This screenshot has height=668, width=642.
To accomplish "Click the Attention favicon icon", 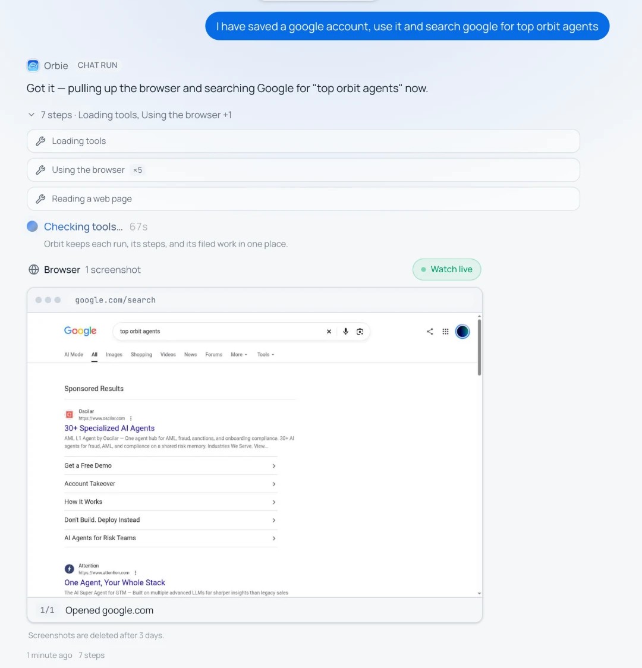I will pos(69,569).
